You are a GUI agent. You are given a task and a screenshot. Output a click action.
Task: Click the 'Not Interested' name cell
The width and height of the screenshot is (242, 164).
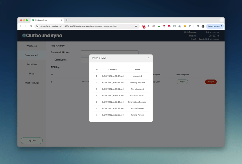(137, 89)
